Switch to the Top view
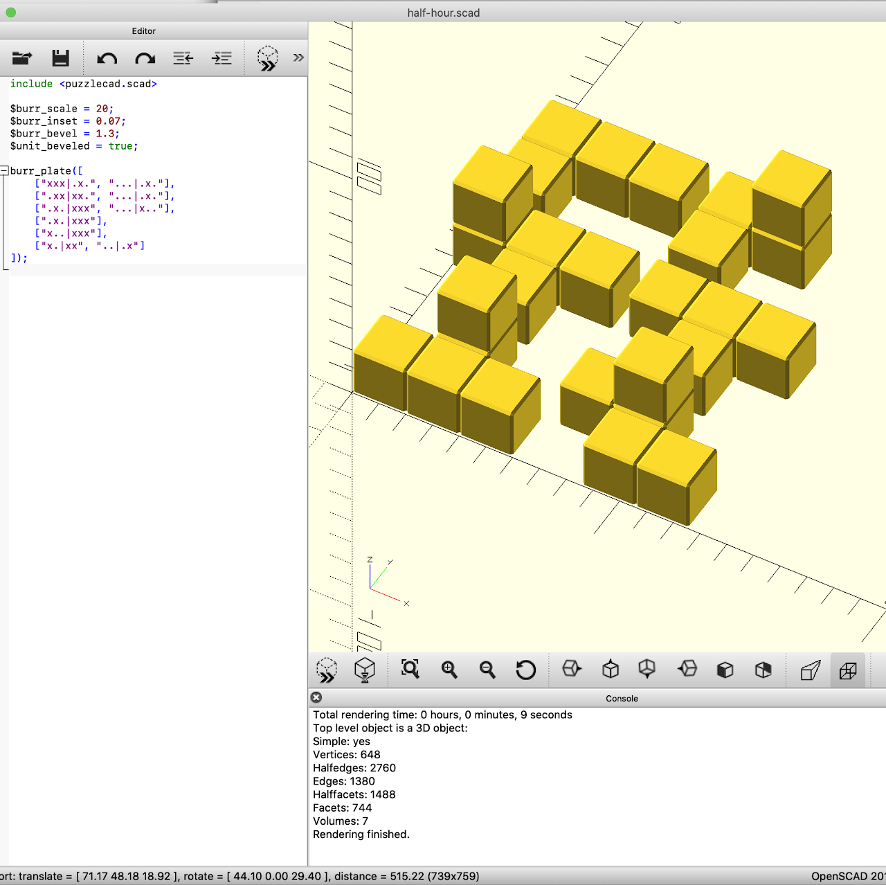 tap(611, 670)
